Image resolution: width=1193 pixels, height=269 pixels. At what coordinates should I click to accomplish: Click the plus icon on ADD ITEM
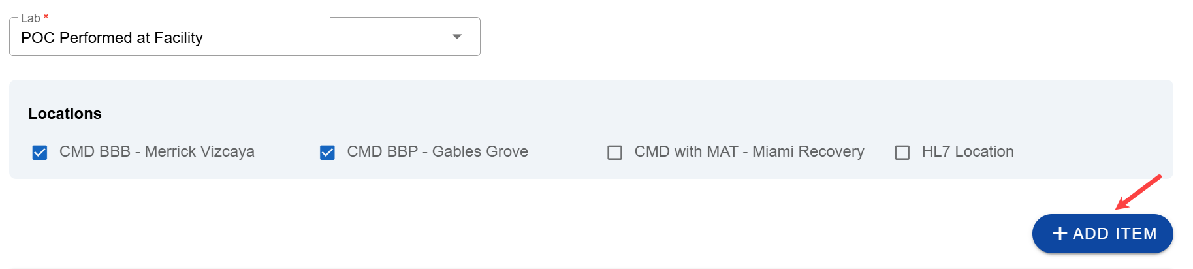pyautogui.click(x=1060, y=234)
